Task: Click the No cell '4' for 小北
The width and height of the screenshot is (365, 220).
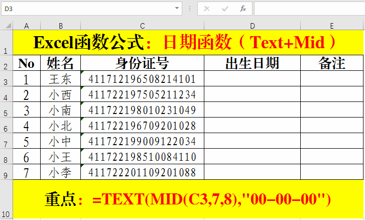Action: pyautogui.click(x=27, y=125)
